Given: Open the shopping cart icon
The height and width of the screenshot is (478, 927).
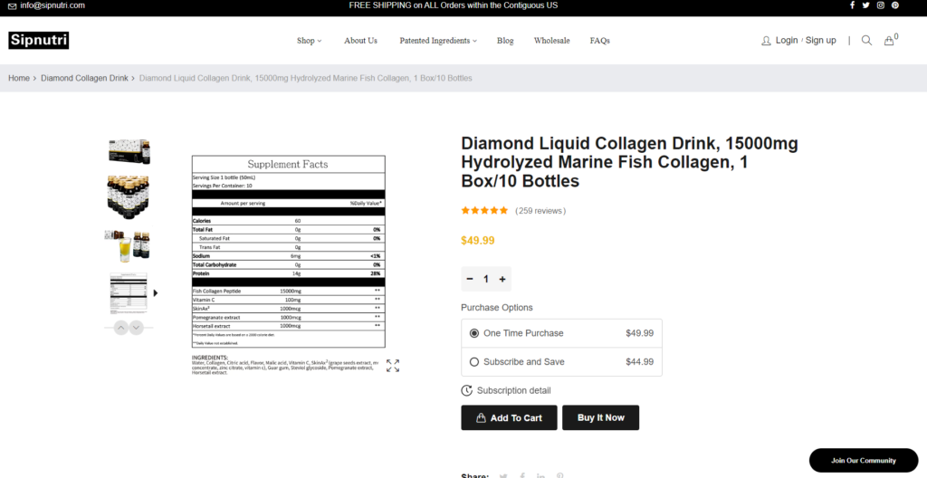Looking at the screenshot, I should [x=889, y=41].
